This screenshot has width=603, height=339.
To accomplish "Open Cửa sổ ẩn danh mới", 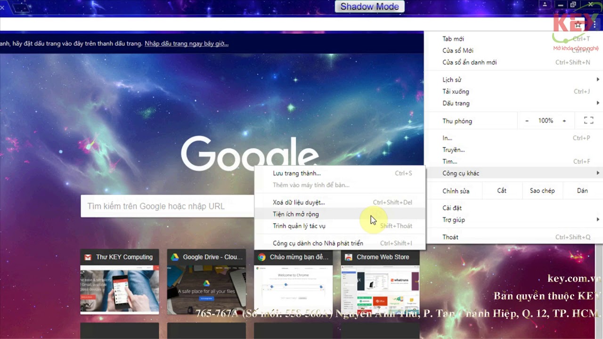I will click(513, 62).
